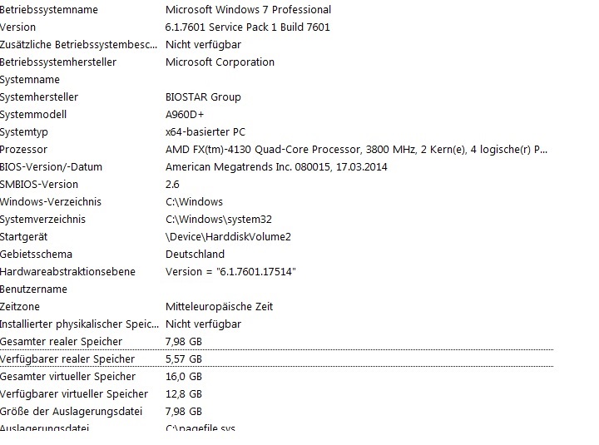Screen dimensions: 599x445
Task: Click the value Deutschland
Action: click(x=196, y=255)
